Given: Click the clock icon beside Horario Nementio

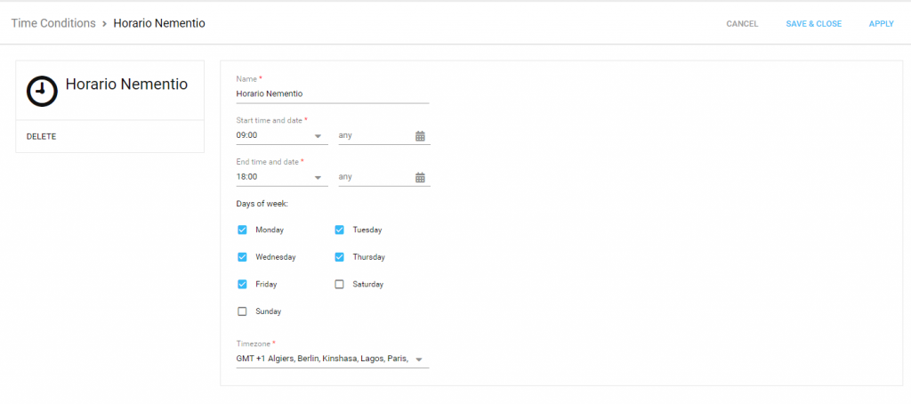Looking at the screenshot, I should [x=41, y=91].
